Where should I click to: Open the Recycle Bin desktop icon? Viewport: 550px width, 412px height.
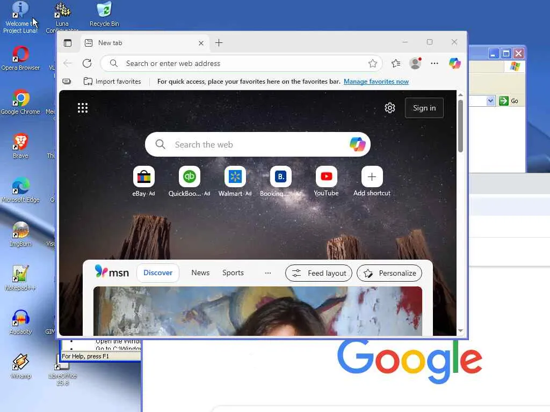pyautogui.click(x=104, y=14)
